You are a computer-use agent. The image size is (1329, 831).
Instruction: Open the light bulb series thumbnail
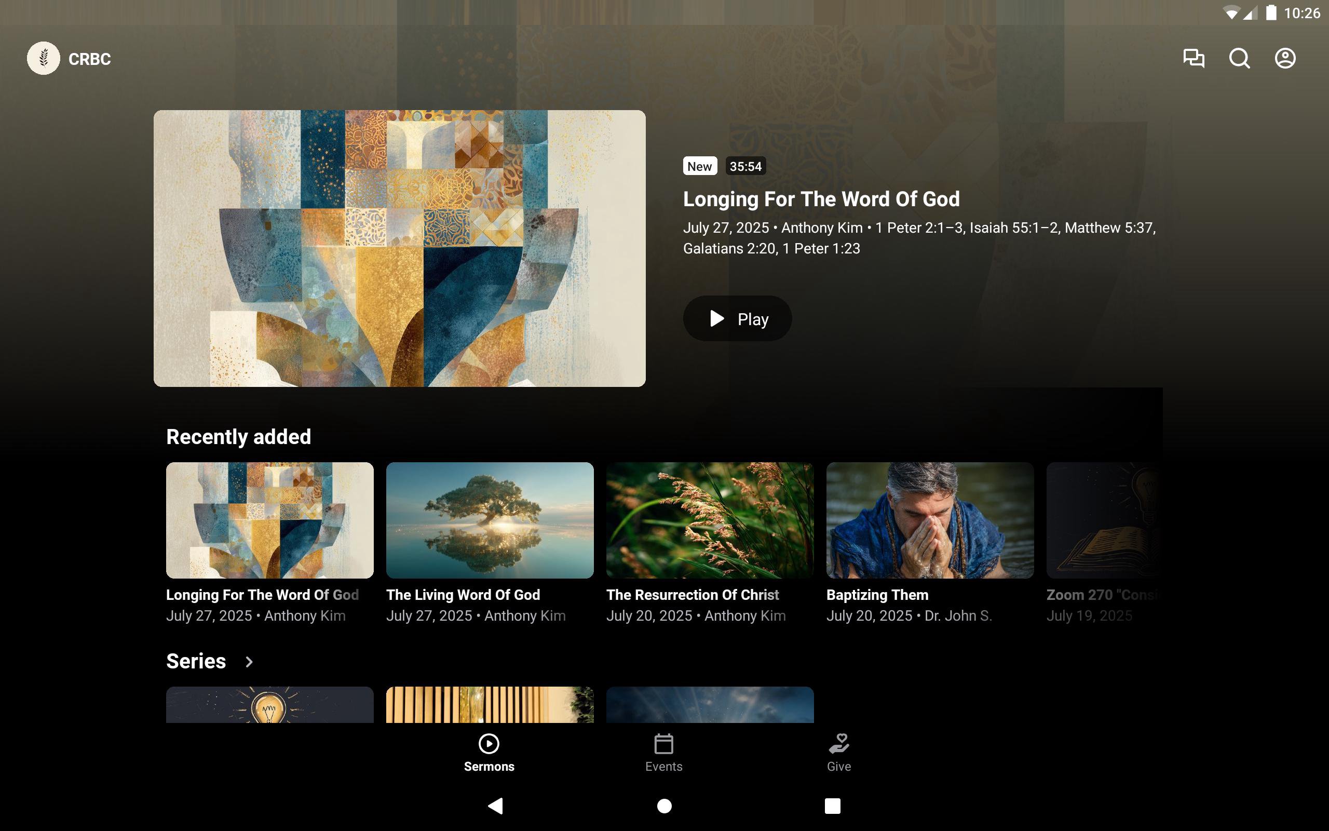[269, 705]
